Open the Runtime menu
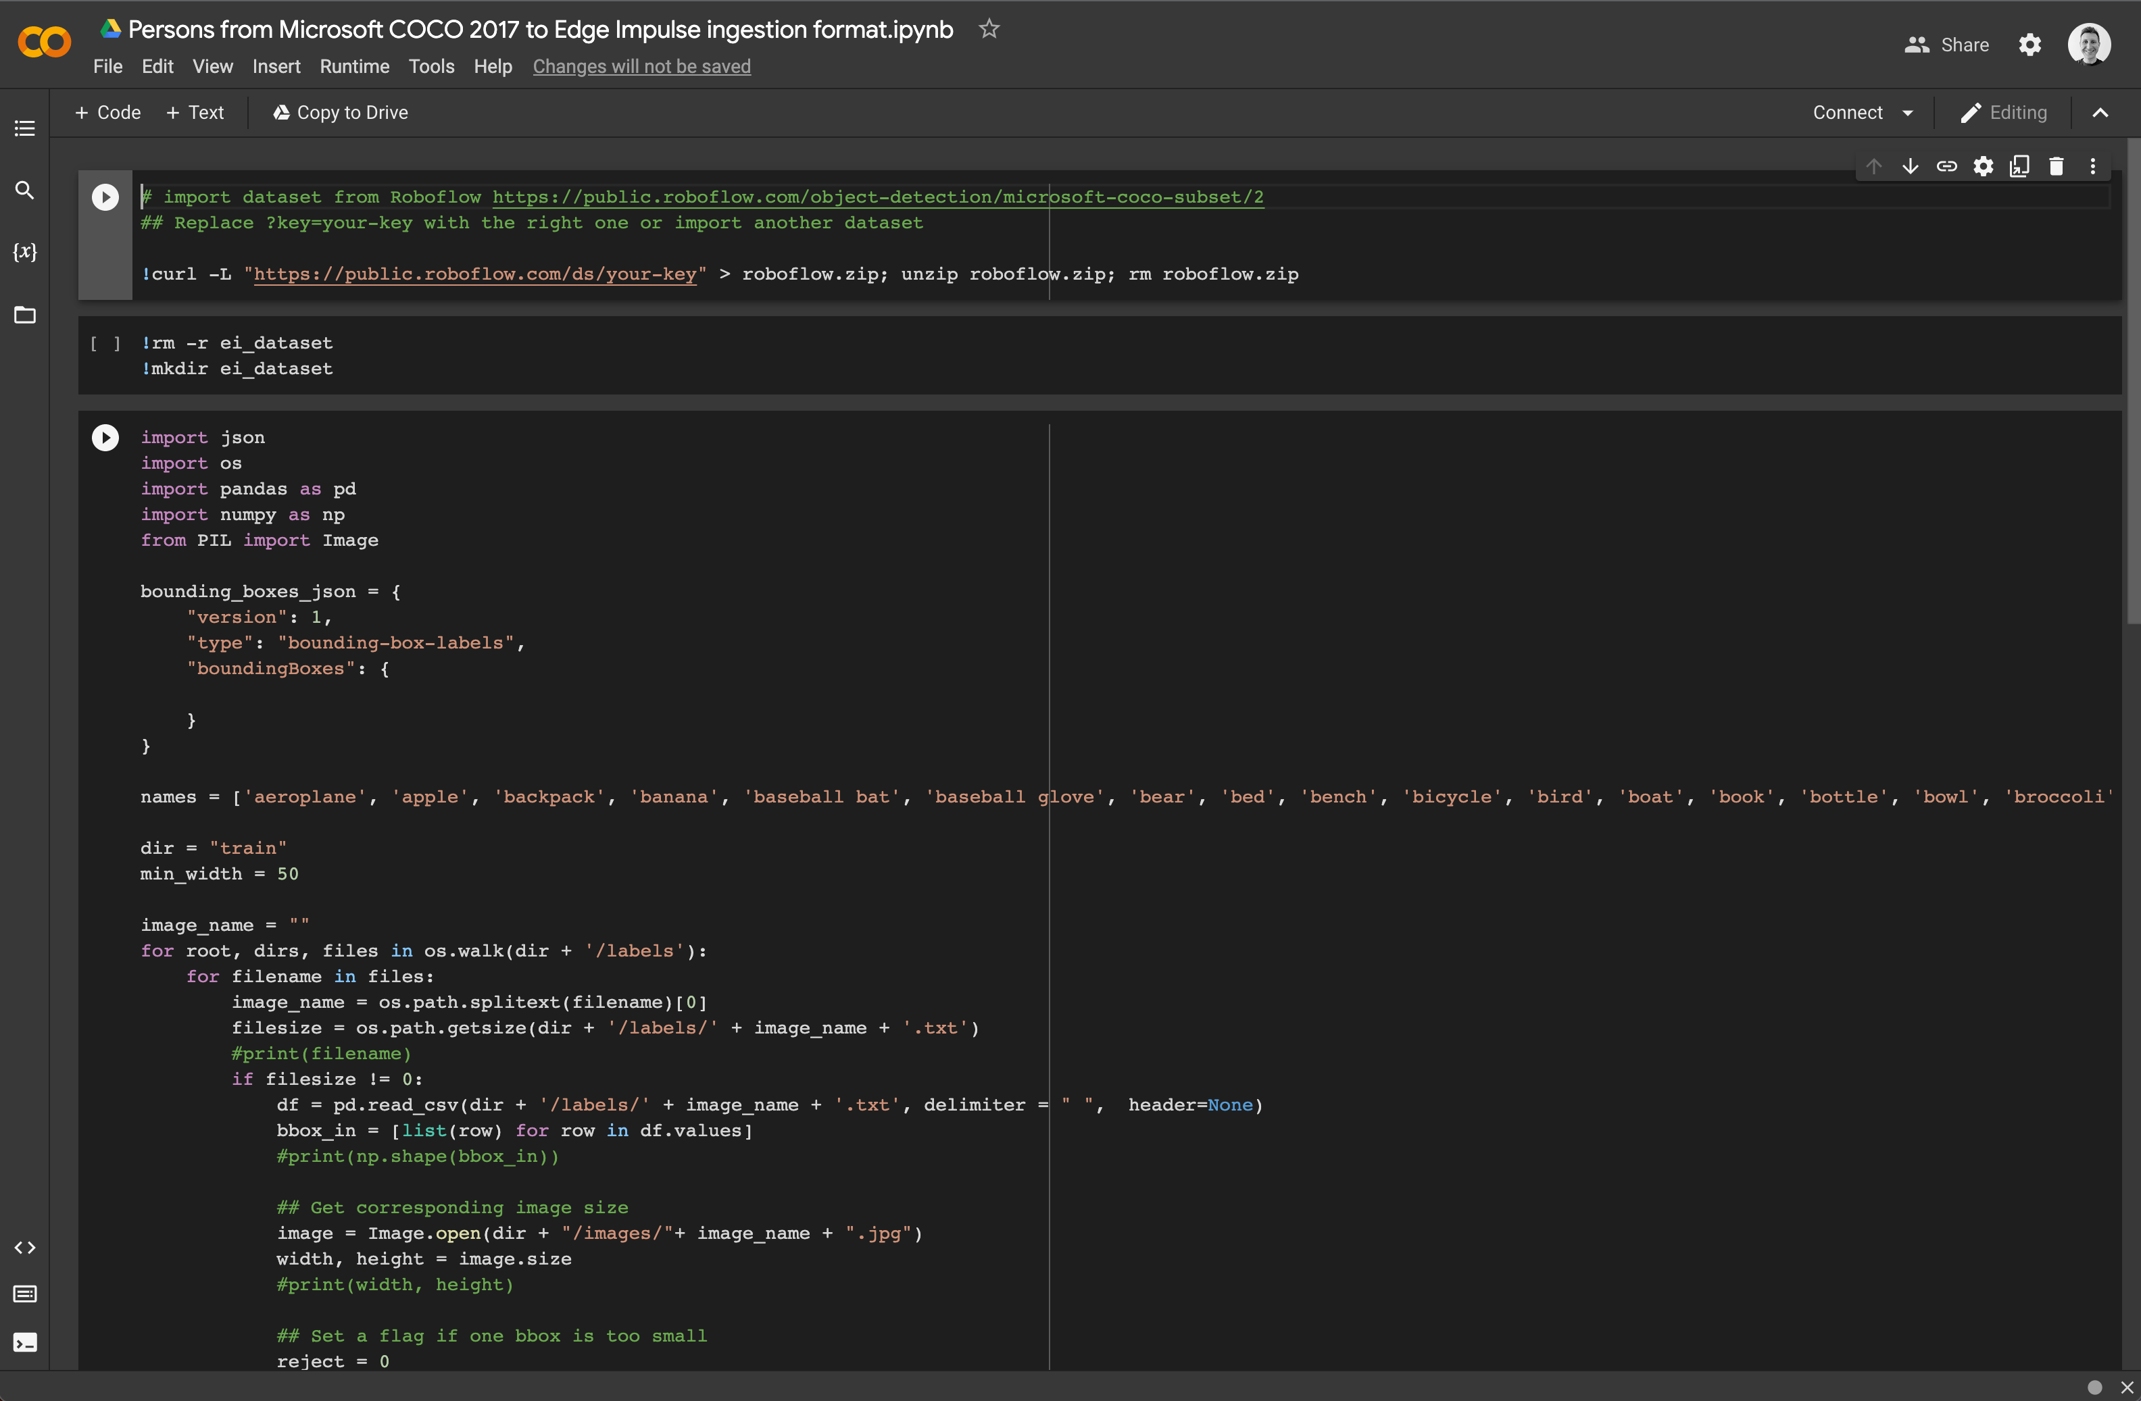The width and height of the screenshot is (2141, 1401). pos(353,67)
